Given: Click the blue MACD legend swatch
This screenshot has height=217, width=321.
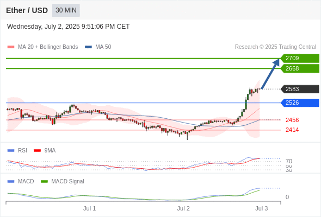Looking at the screenshot, I should [x=11, y=182].
